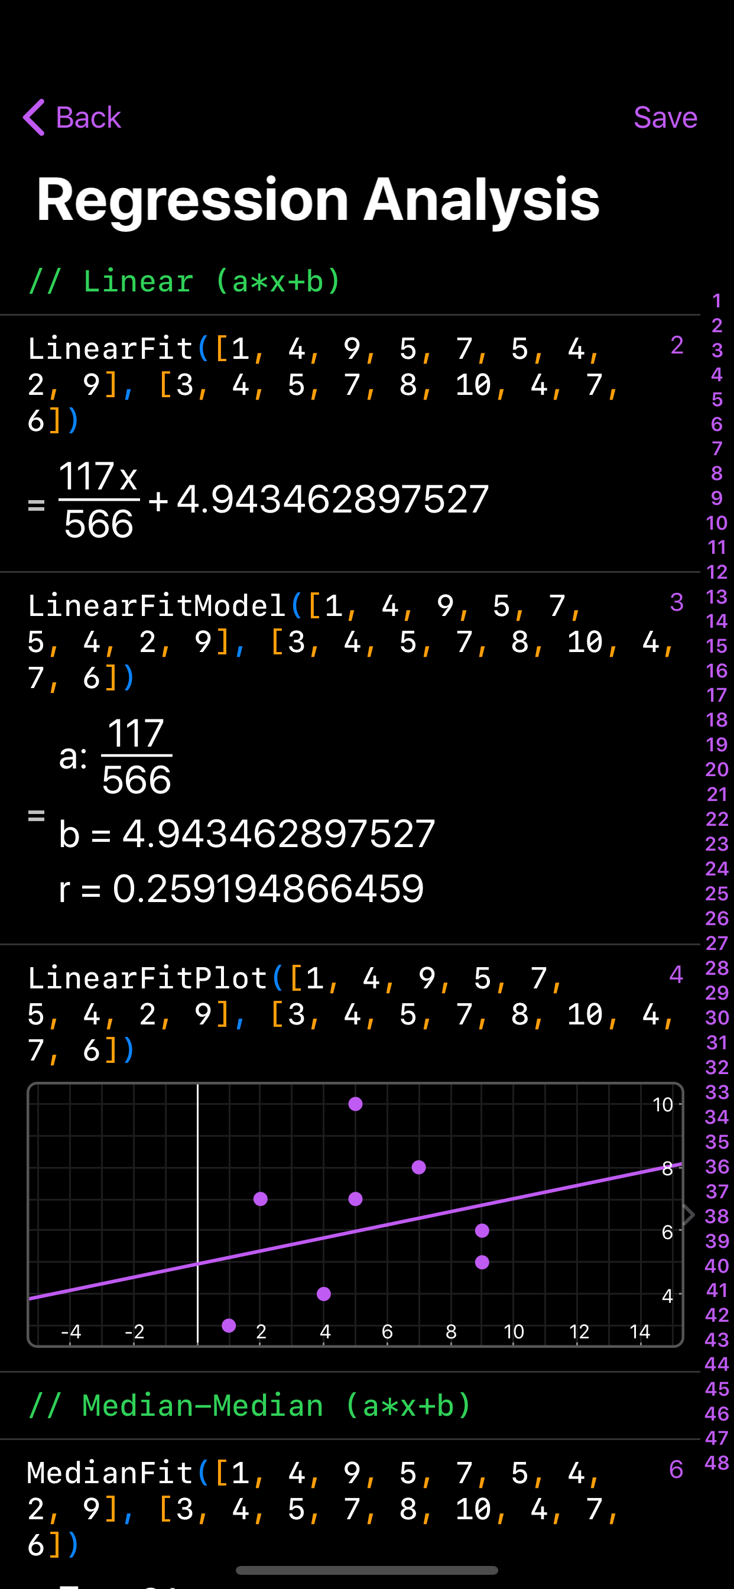Screen dimensions: 734x1589
Task: Tap the Linear (a*x+b) comment line
Action: pyautogui.click(x=184, y=281)
